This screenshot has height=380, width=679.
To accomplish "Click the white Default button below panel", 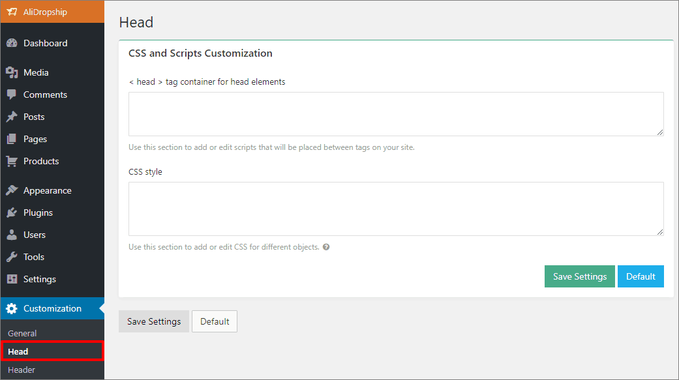I will [215, 321].
